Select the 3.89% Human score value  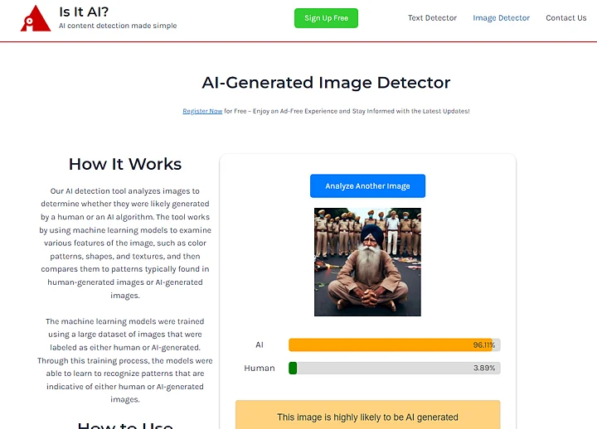(x=483, y=368)
